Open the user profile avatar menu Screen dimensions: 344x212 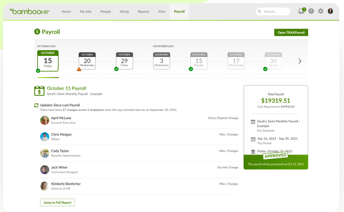click(331, 11)
